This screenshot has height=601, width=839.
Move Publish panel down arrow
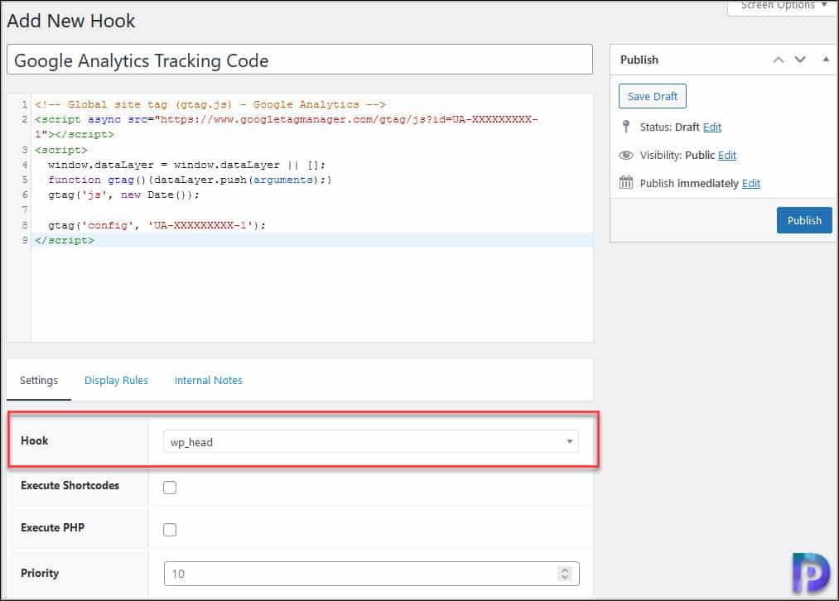(800, 60)
